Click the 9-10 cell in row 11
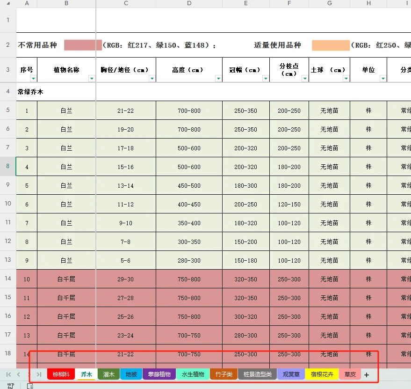Screen dimensions: 411x389 [x=126, y=223]
